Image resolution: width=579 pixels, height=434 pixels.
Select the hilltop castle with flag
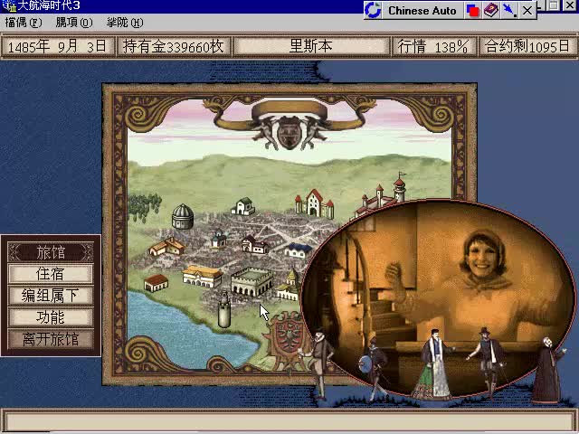click(382, 197)
